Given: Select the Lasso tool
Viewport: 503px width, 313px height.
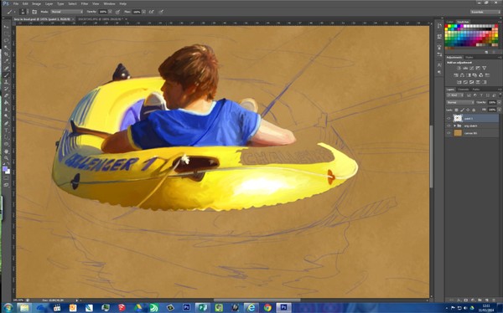Looking at the screenshot, I should [7, 40].
